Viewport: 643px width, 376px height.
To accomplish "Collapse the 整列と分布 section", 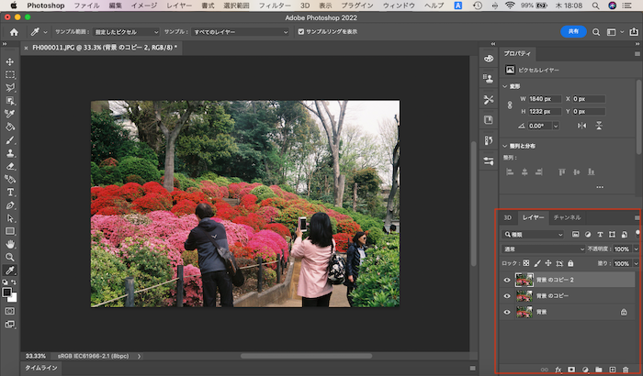I will (x=505, y=146).
